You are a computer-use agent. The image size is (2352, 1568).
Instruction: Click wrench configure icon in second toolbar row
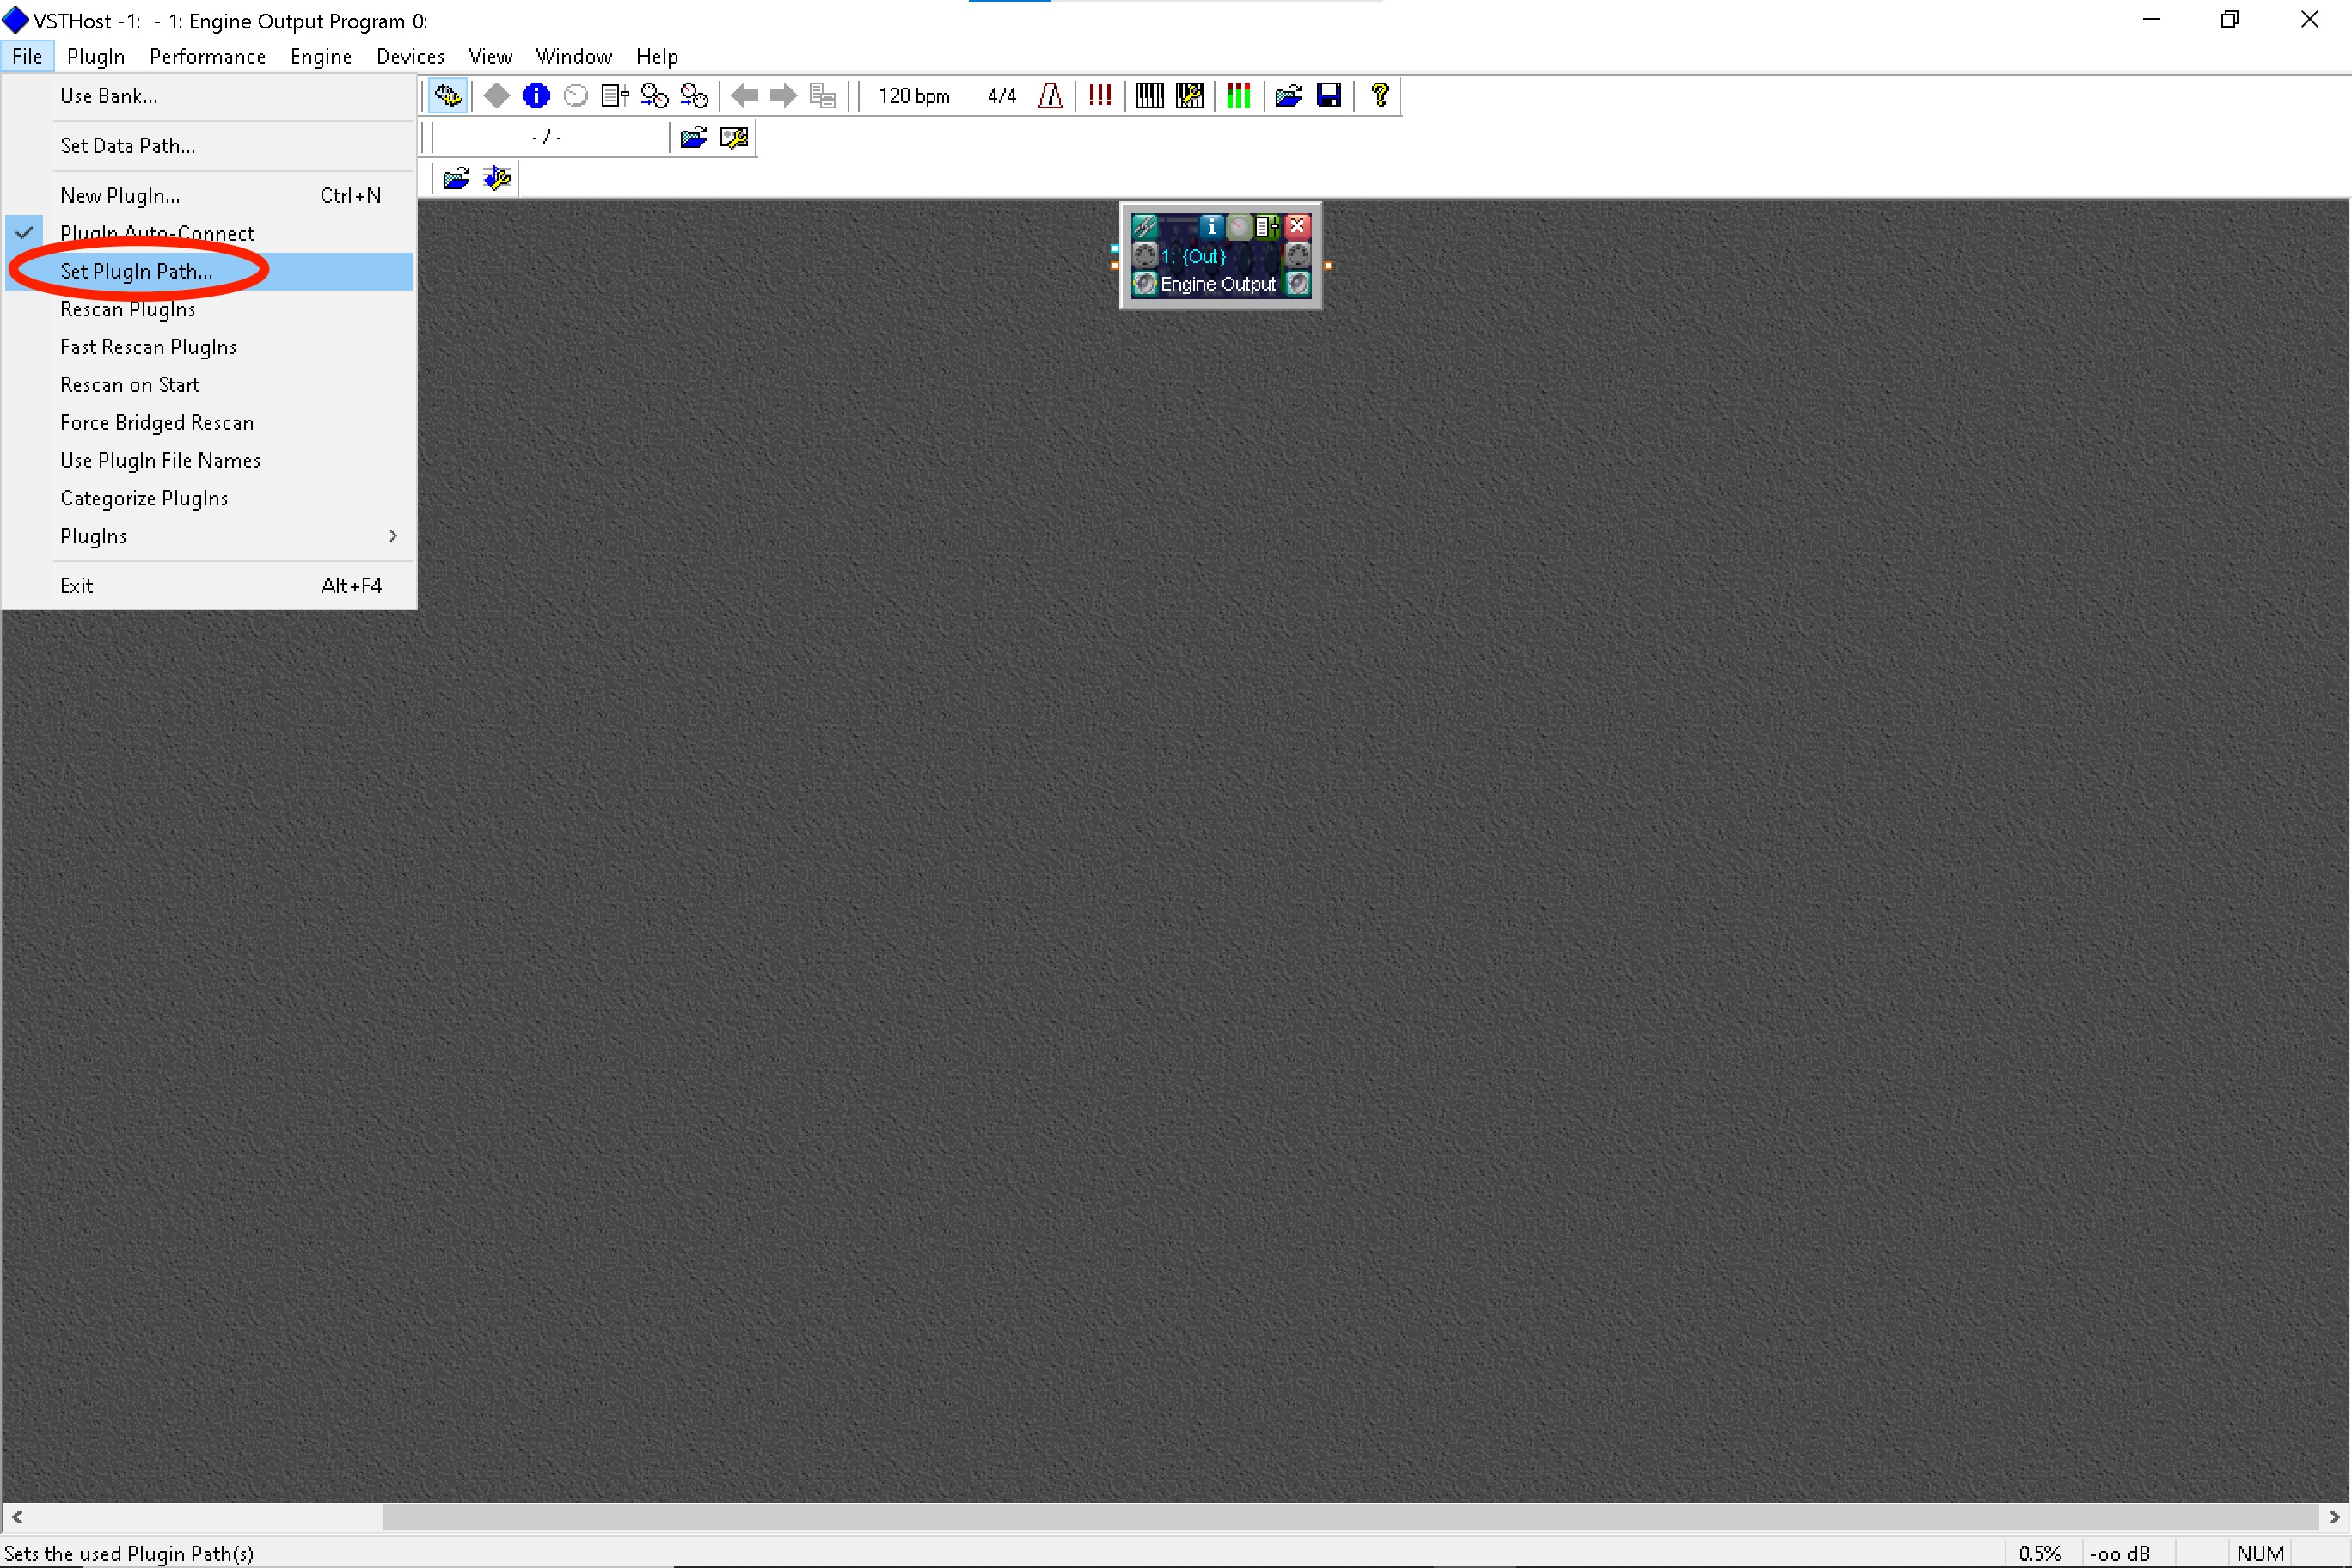(x=734, y=137)
